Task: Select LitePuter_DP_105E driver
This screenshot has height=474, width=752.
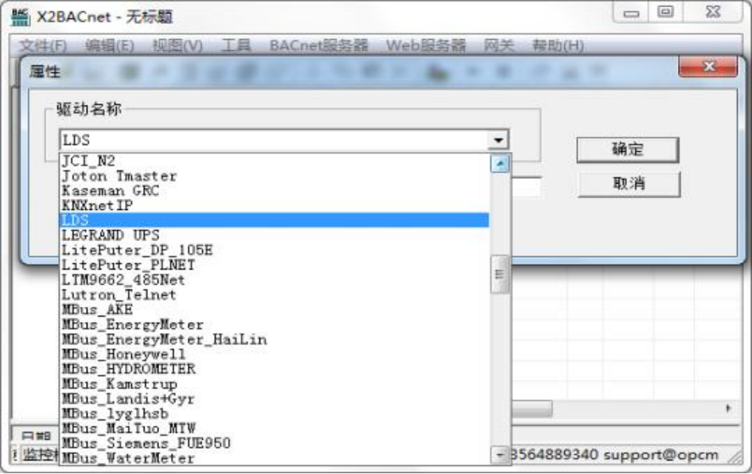Action: pos(275,250)
